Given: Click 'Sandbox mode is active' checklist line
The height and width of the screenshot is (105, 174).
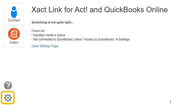Looking at the screenshot, I should [x=48, y=35].
